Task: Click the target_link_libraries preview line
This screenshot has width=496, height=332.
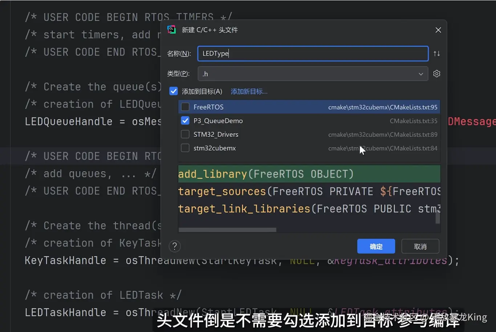Action: (309, 209)
